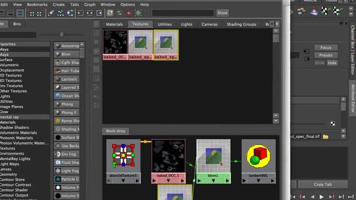The height and width of the screenshot is (200, 356).
Task: Create an Ocean Shader material
Action: click(x=67, y=96)
